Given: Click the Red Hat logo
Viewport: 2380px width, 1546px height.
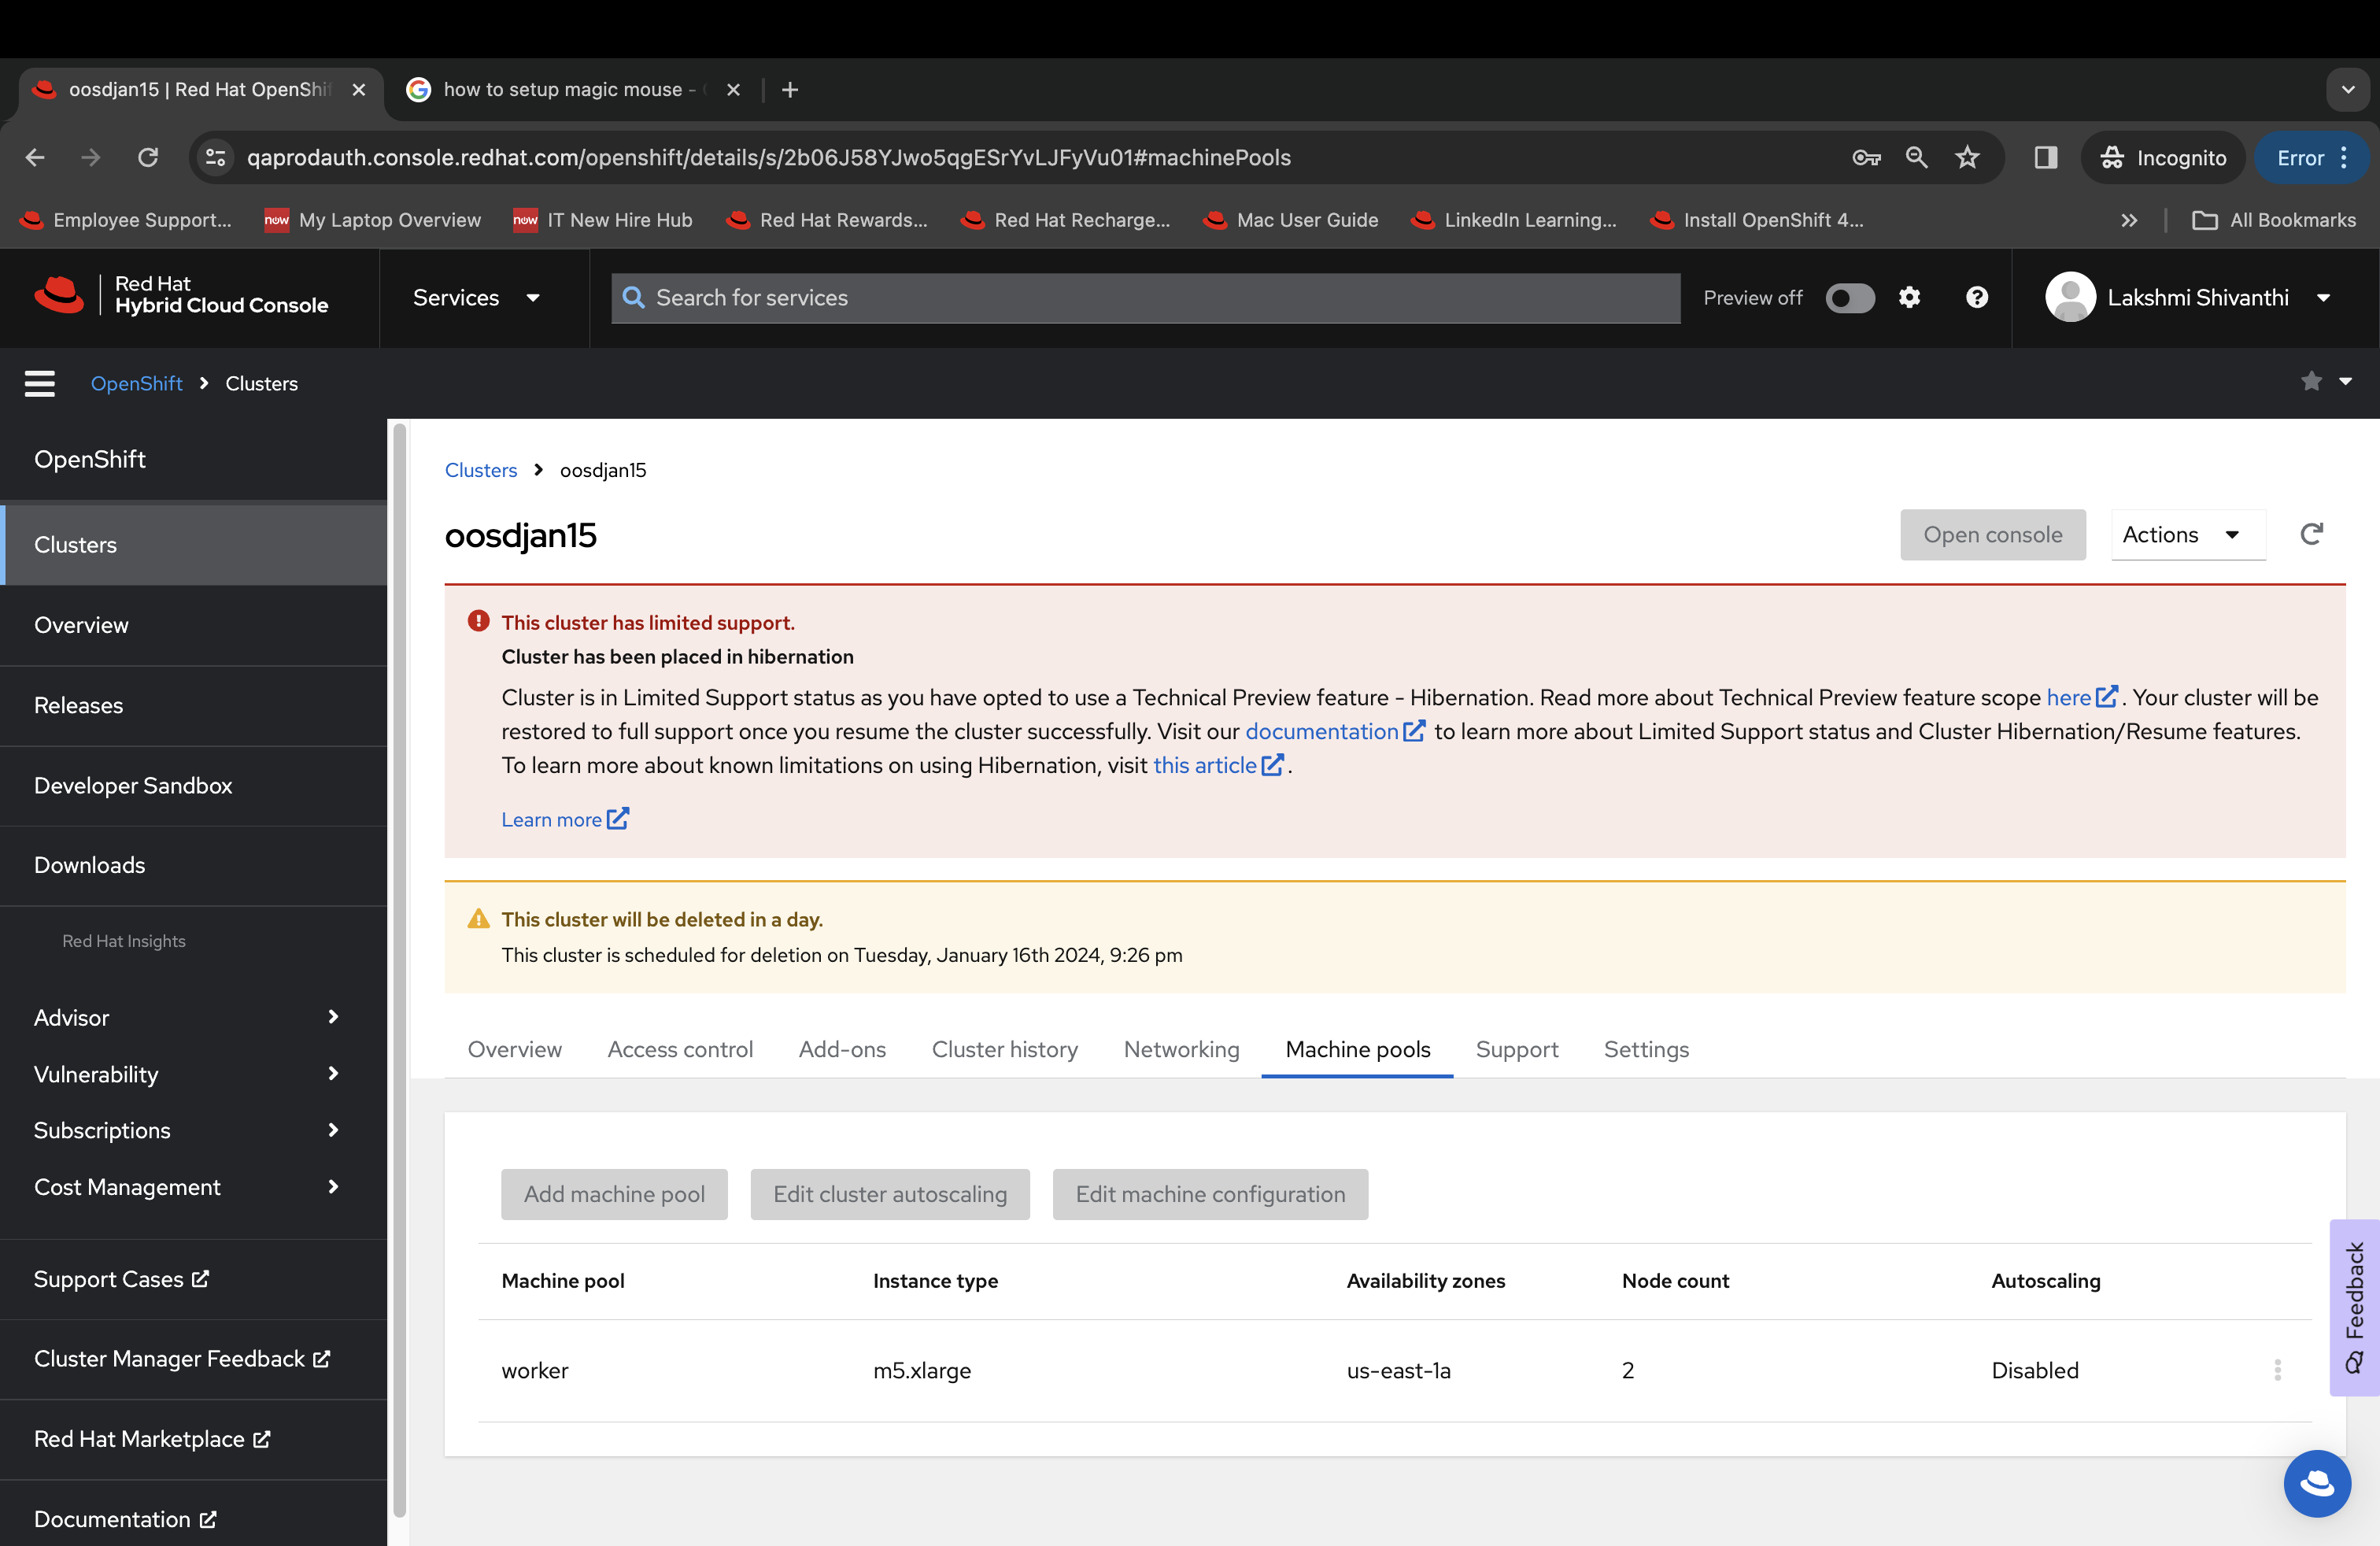Looking at the screenshot, I should point(60,296).
